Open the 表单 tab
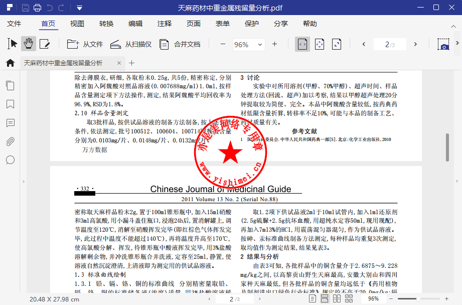 point(222,24)
